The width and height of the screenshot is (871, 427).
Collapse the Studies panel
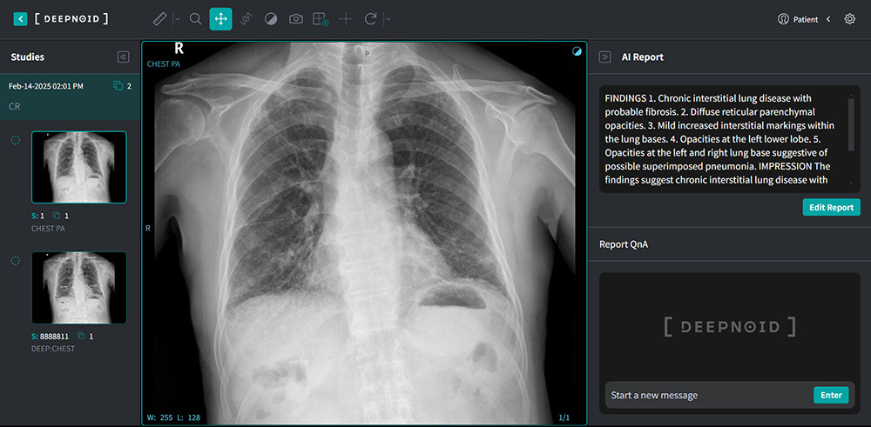123,57
